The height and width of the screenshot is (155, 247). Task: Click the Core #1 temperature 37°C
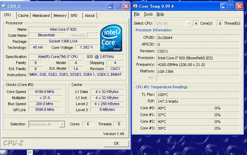185,115
